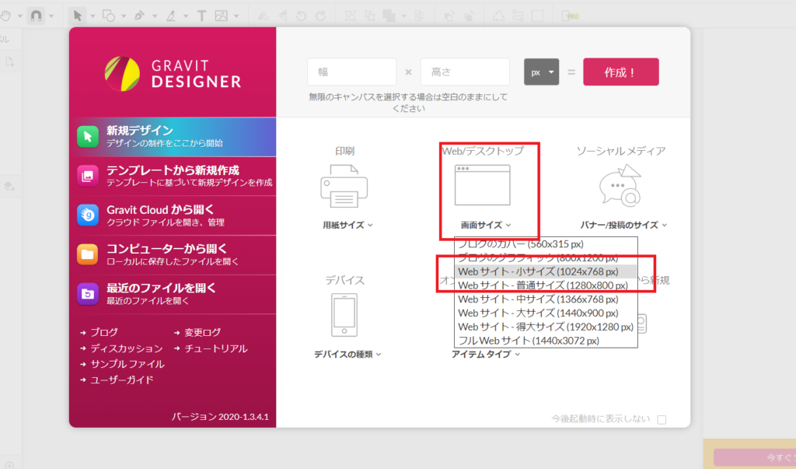Select the pointer arrow tool in toolbar
This screenshot has height=469, width=796.
point(78,16)
